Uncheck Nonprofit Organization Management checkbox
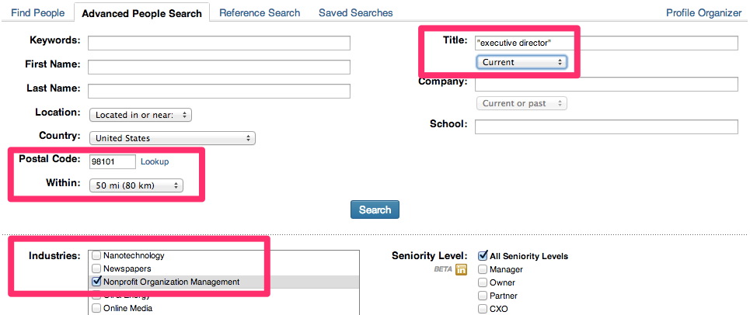Screen dimensions: 750x315 (96, 282)
